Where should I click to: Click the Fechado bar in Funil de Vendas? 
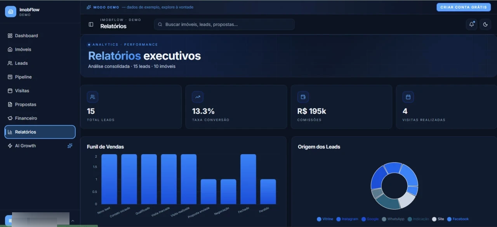coord(248,179)
